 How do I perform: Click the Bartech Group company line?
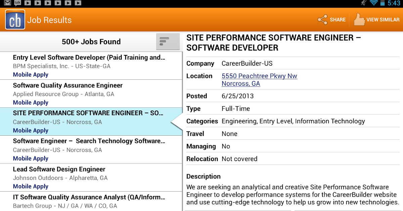[x=65, y=206]
